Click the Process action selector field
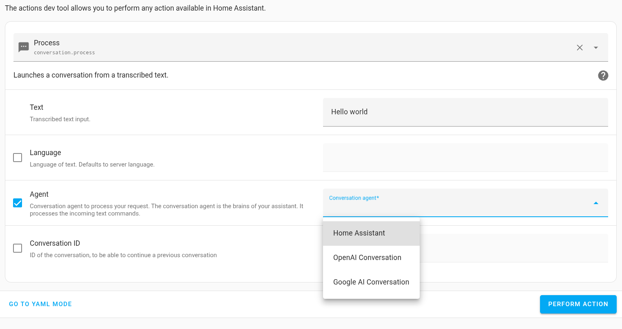Viewport: 622px width, 329px height. (310, 47)
